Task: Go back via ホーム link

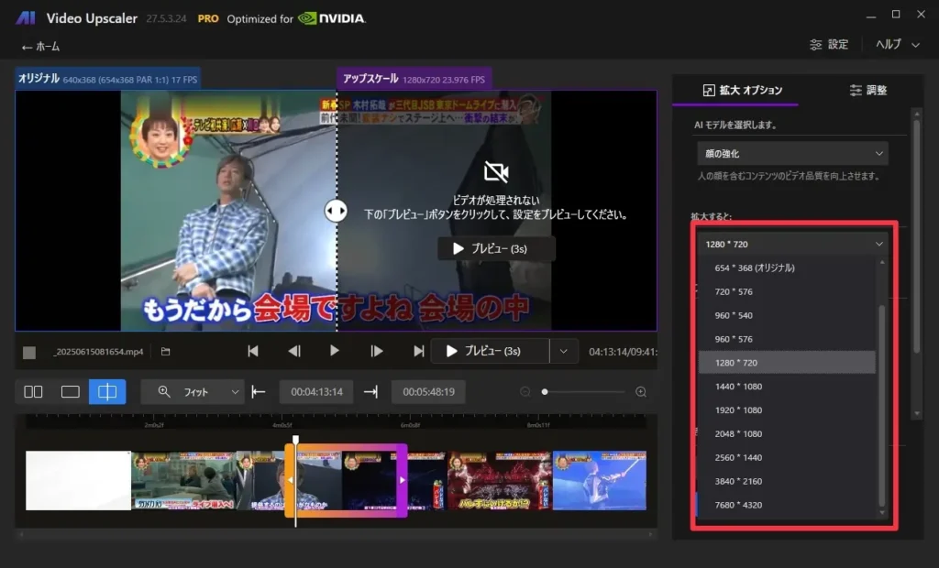Action: coord(40,47)
